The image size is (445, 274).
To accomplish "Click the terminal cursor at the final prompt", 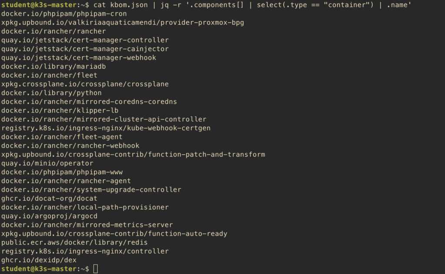I will 96,269.
